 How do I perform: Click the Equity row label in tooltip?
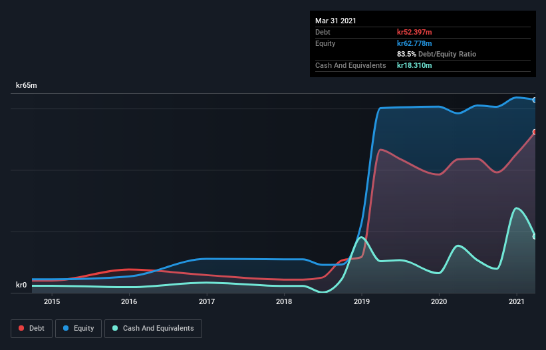(325, 43)
